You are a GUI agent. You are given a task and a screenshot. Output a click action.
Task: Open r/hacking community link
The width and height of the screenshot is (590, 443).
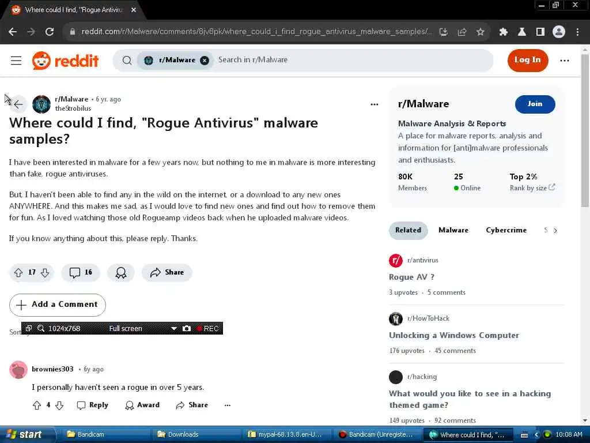click(422, 377)
